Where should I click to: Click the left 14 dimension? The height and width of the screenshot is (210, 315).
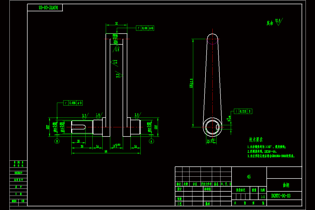point(97,146)
